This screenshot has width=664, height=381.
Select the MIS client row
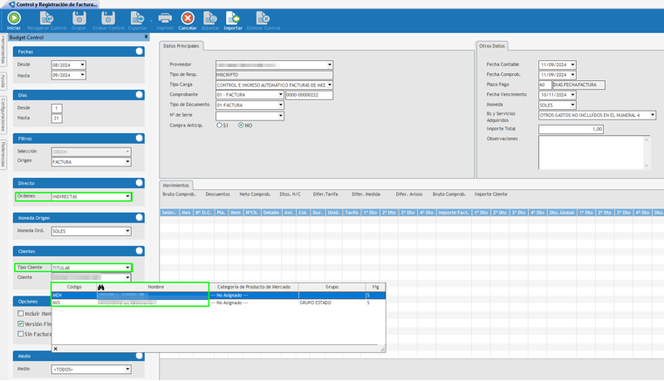[218, 303]
